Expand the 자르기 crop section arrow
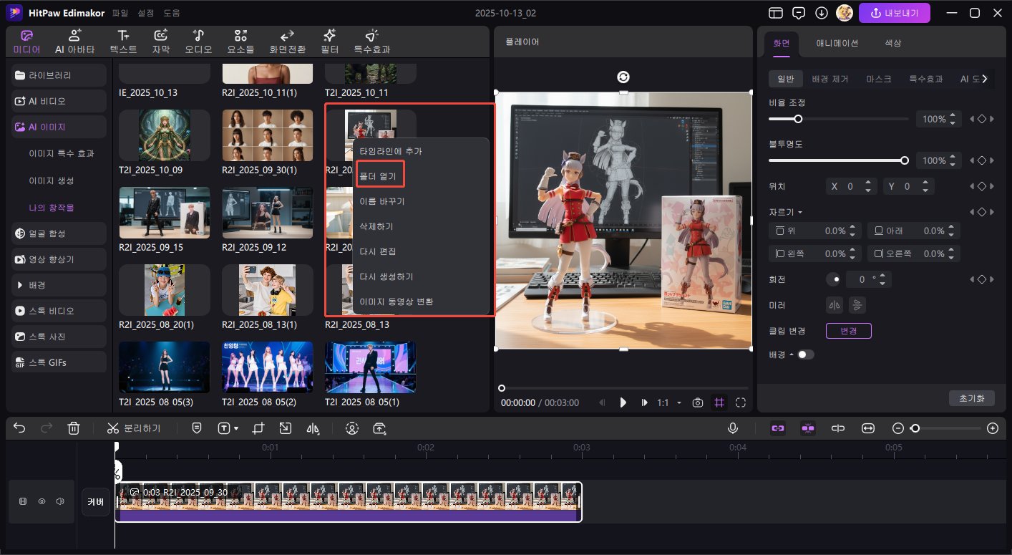Viewport: 1012px width, 555px height. 800,213
